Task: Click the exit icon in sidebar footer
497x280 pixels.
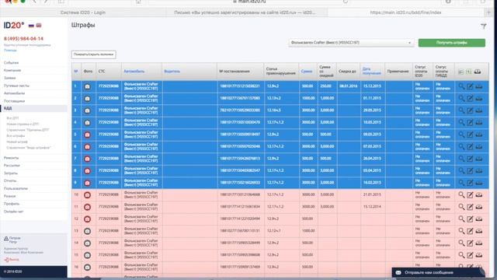Action: point(6,259)
